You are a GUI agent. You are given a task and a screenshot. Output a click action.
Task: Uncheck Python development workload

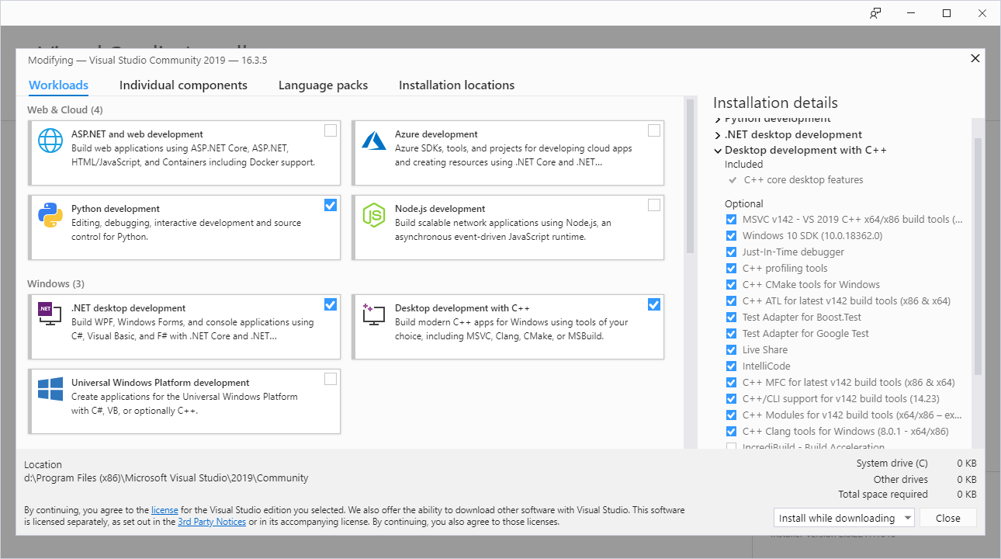pyautogui.click(x=331, y=205)
